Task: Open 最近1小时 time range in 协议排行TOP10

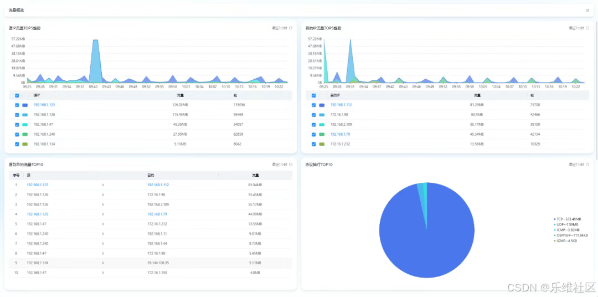Action: 576,165
